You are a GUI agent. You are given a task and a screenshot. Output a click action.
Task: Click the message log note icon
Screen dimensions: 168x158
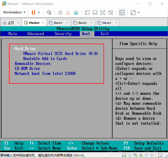point(160,155)
